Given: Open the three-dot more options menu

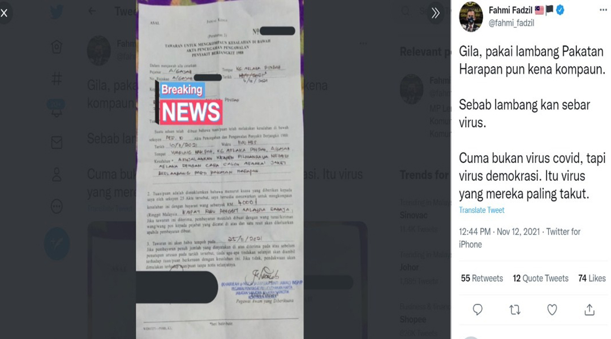Looking at the screenshot, I should point(603,11).
